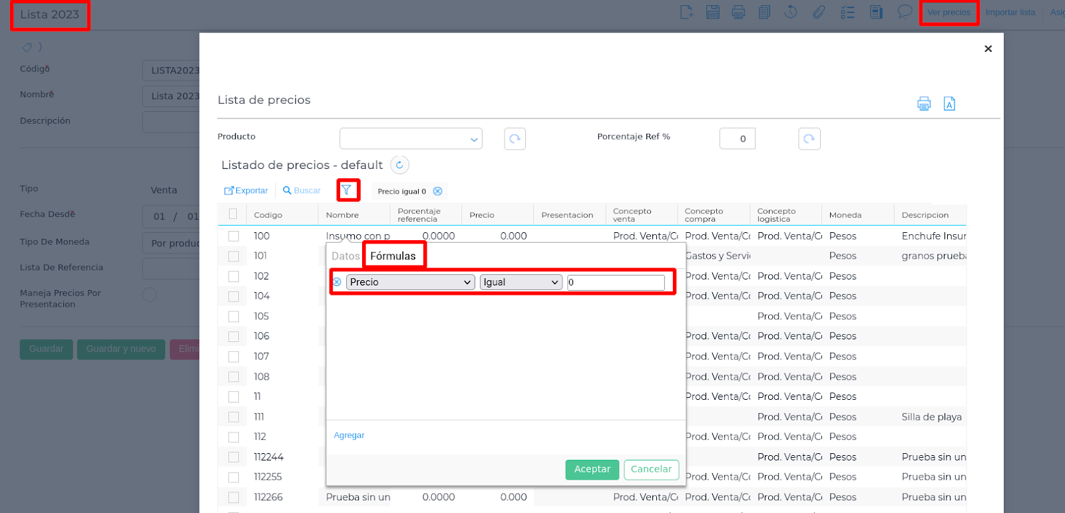
Task: Delete the Precio filter row in Fórmulas
Action: (x=337, y=282)
